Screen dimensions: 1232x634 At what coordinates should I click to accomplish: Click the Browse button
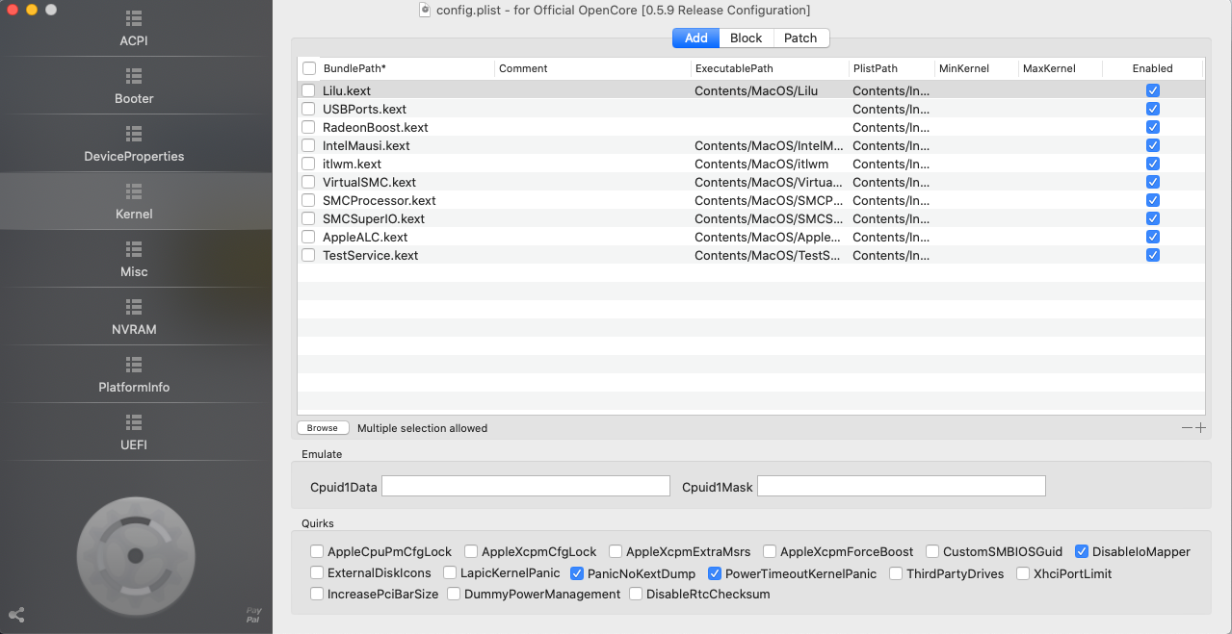[323, 428]
